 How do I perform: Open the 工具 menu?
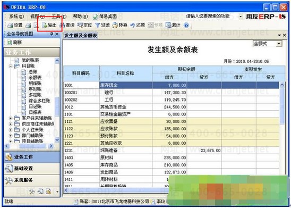tap(58, 16)
